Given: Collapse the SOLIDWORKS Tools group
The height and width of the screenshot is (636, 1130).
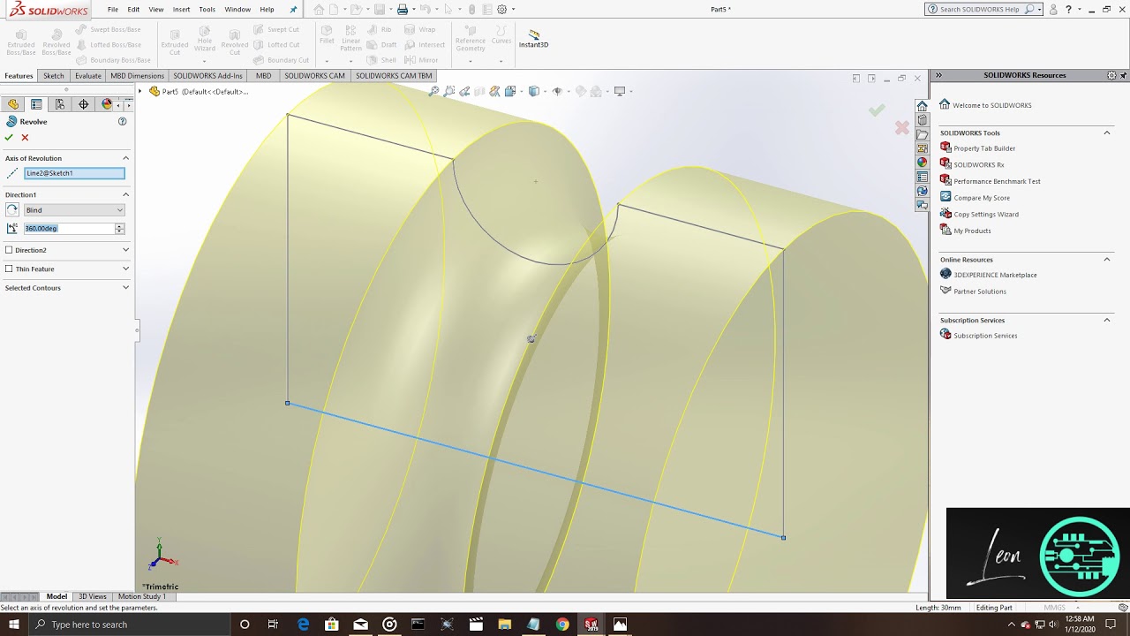Looking at the screenshot, I should click(1107, 132).
